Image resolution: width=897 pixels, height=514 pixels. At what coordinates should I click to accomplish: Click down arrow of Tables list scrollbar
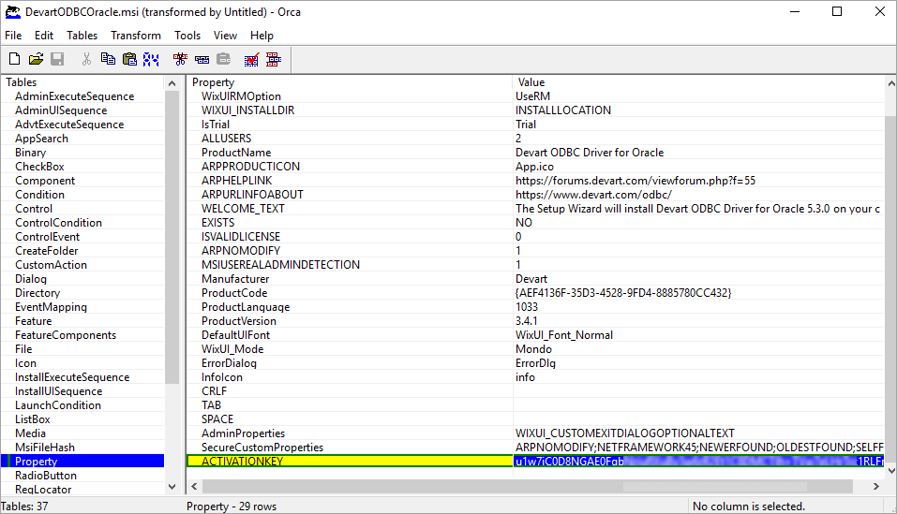[x=172, y=487]
